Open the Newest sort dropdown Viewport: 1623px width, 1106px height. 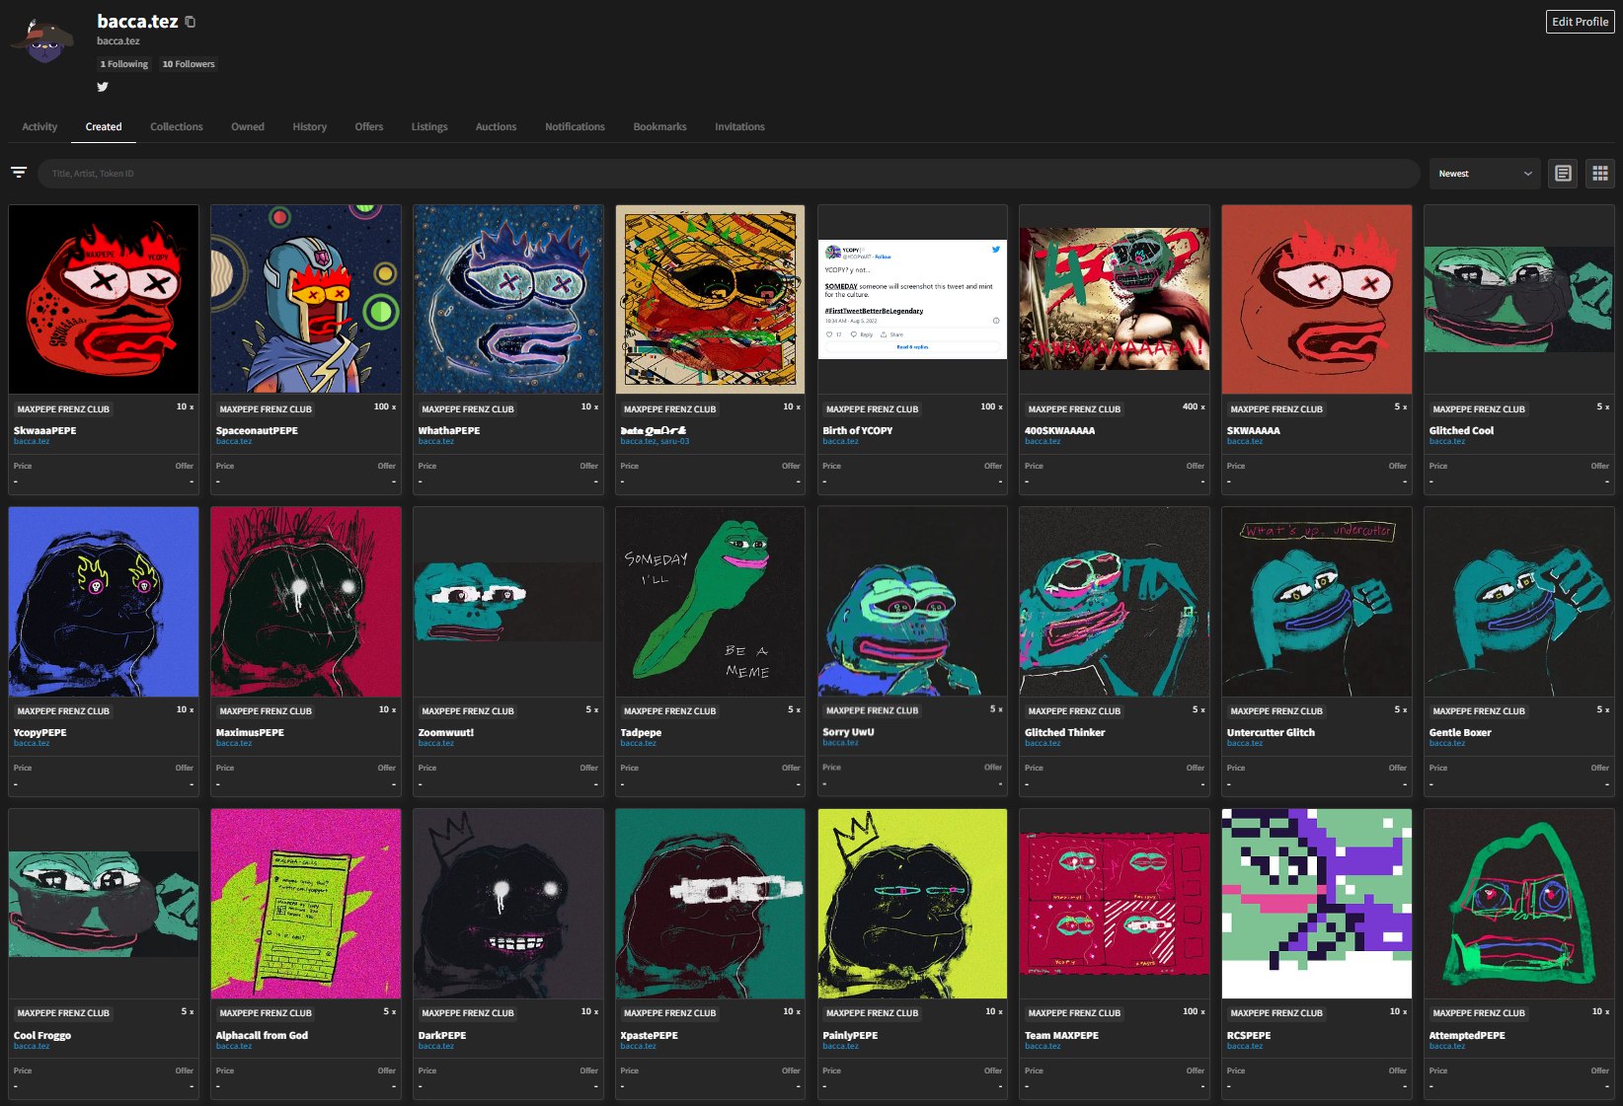tap(1485, 174)
